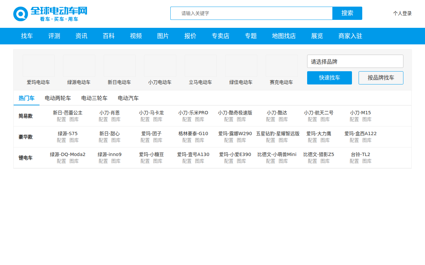
Task: Open the 爱玛-露娜W290 model link
Action: coord(235,133)
